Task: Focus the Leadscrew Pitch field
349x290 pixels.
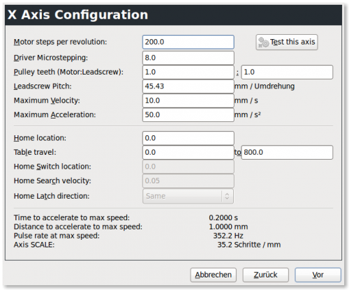Action: (x=188, y=86)
